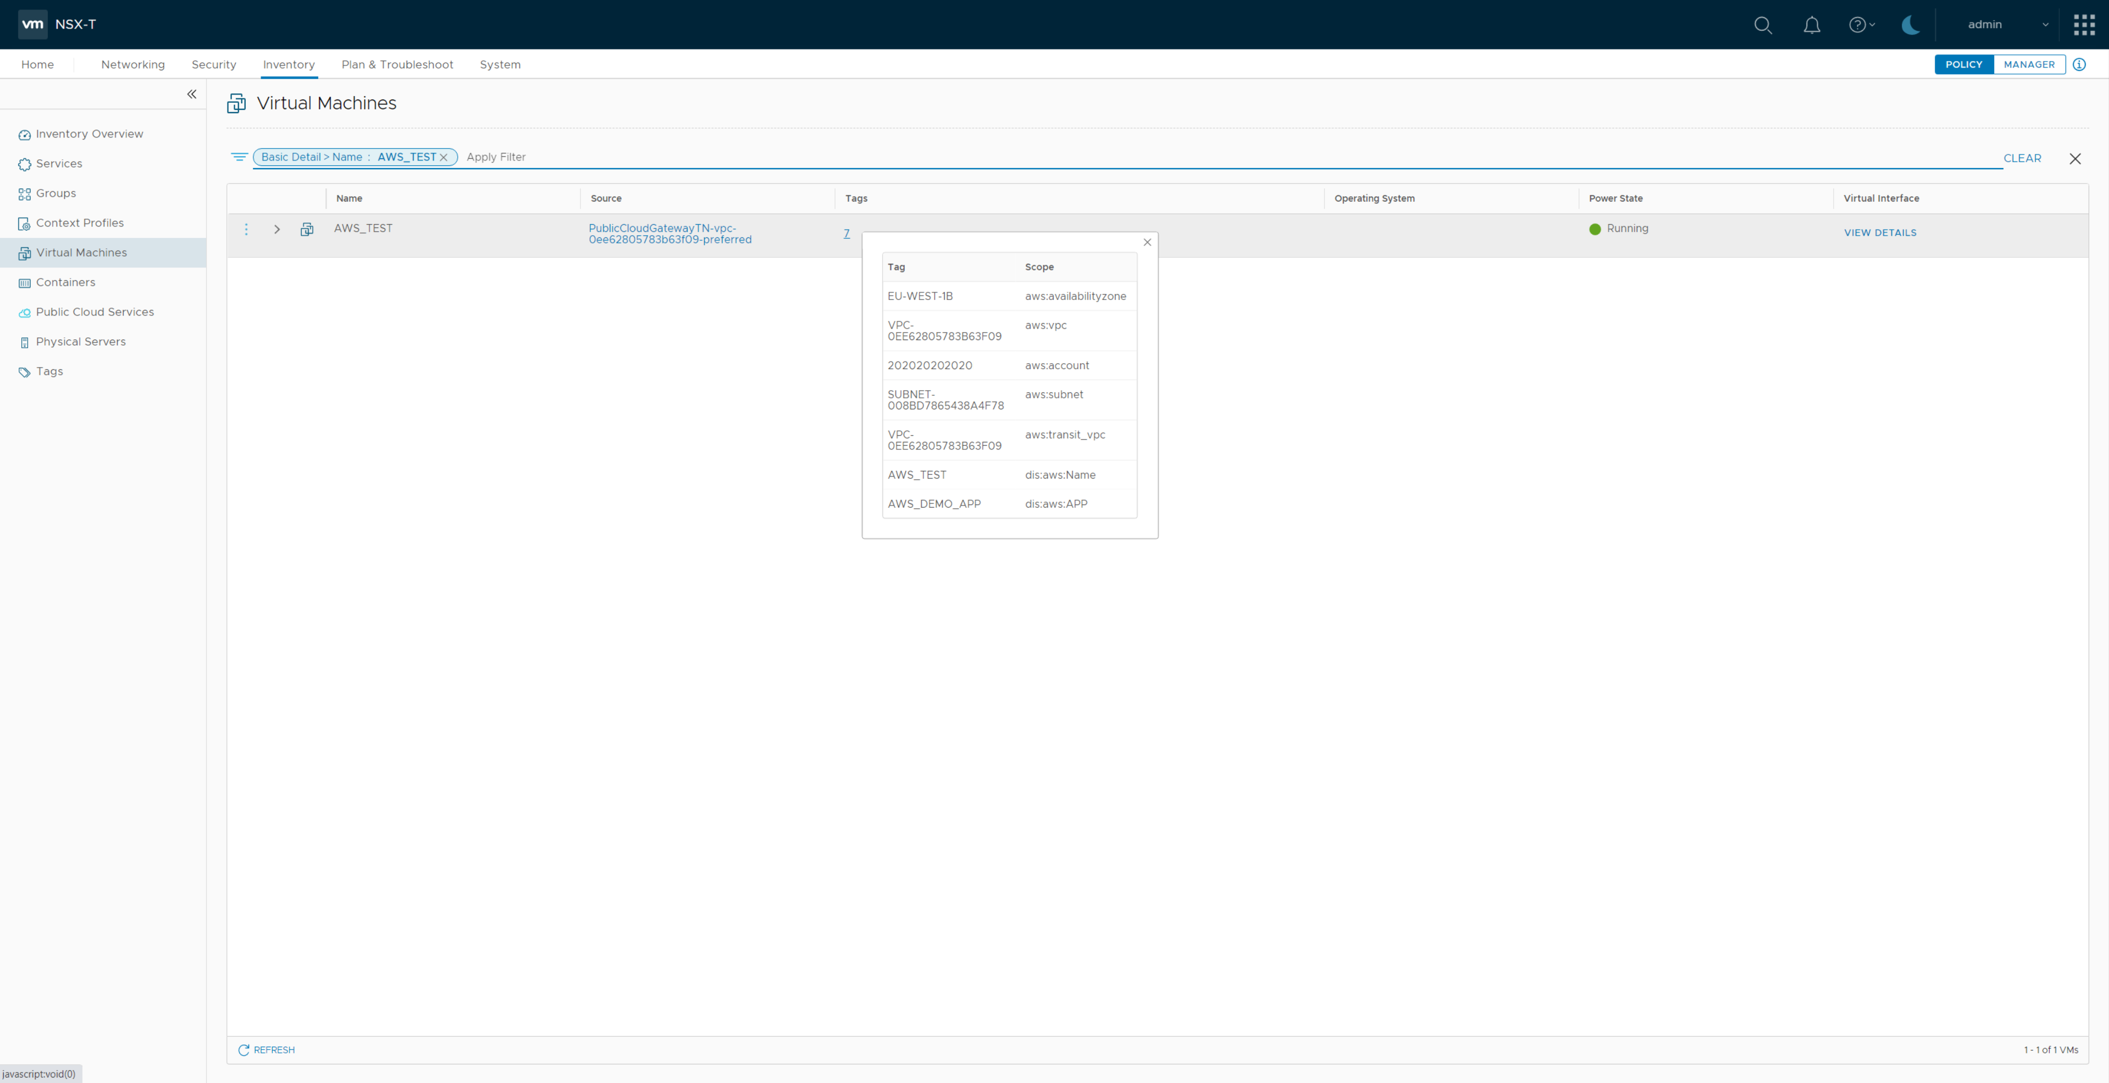Click the AWS_DEMO_APP tag entry
The width and height of the screenshot is (2109, 1083).
pyautogui.click(x=933, y=504)
